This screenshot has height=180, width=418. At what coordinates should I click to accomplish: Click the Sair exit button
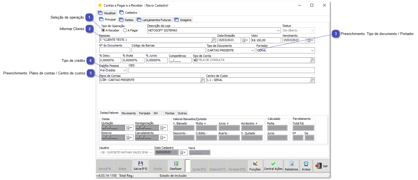(x=321, y=166)
